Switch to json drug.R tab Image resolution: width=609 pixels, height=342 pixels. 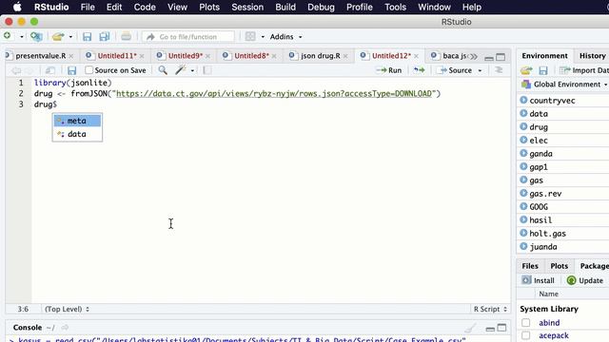tap(321, 56)
